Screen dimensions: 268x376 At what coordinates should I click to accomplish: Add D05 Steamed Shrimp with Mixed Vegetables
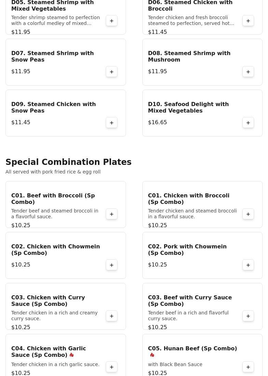[112, 21]
